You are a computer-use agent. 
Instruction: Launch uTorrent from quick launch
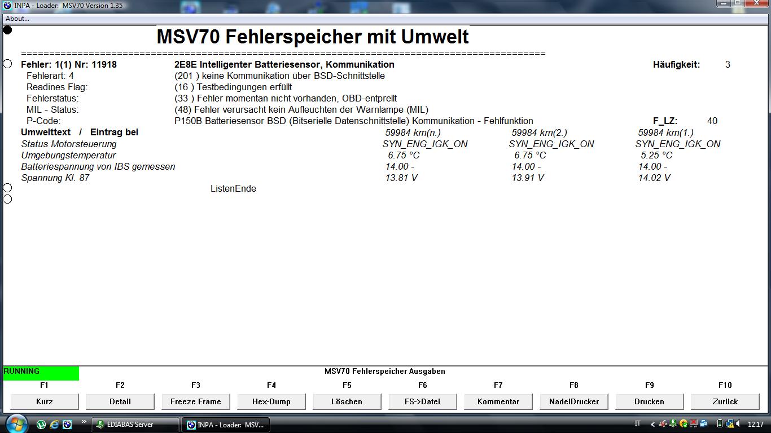pos(41,424)
